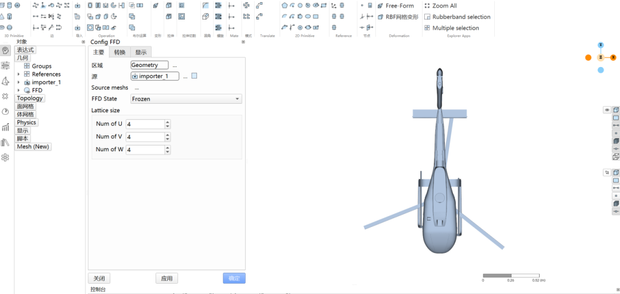The image size is (620, 294).
Task: Select the cylinder 3D primitive in the top row
Action: [10, 6]
